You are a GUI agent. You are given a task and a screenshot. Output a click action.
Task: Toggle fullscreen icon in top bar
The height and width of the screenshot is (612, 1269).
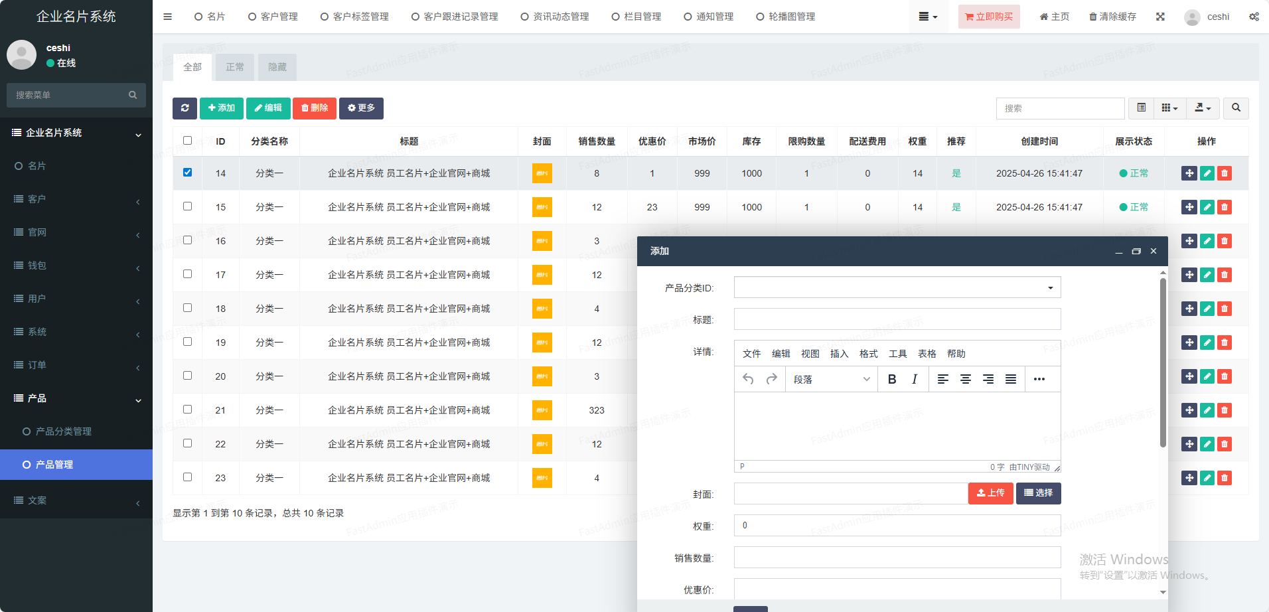coord(1160,17)
